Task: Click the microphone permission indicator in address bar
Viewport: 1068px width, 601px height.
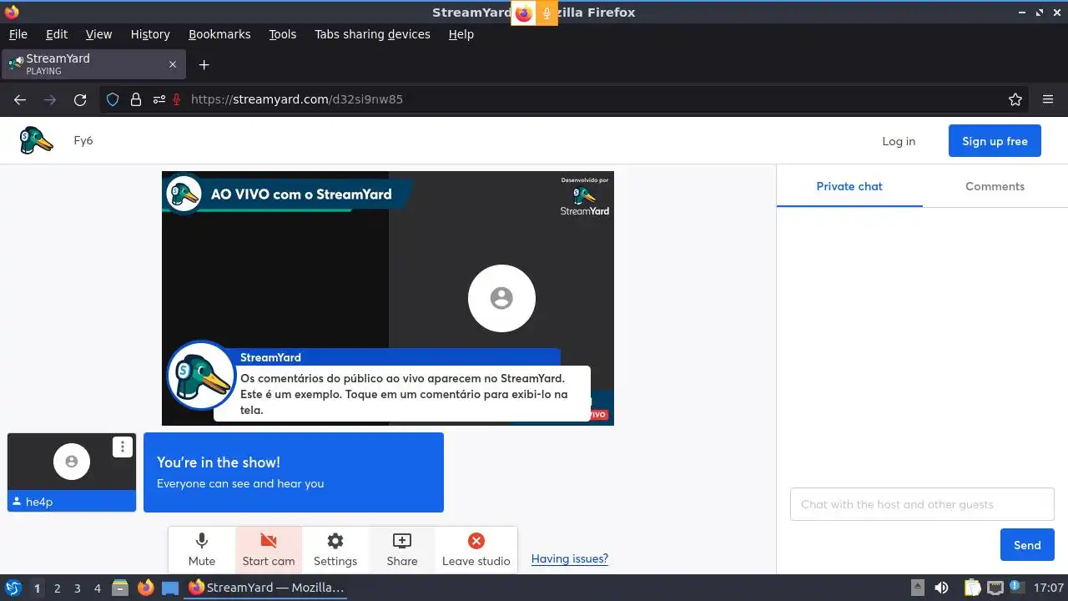Action: [x=177, y=99]
